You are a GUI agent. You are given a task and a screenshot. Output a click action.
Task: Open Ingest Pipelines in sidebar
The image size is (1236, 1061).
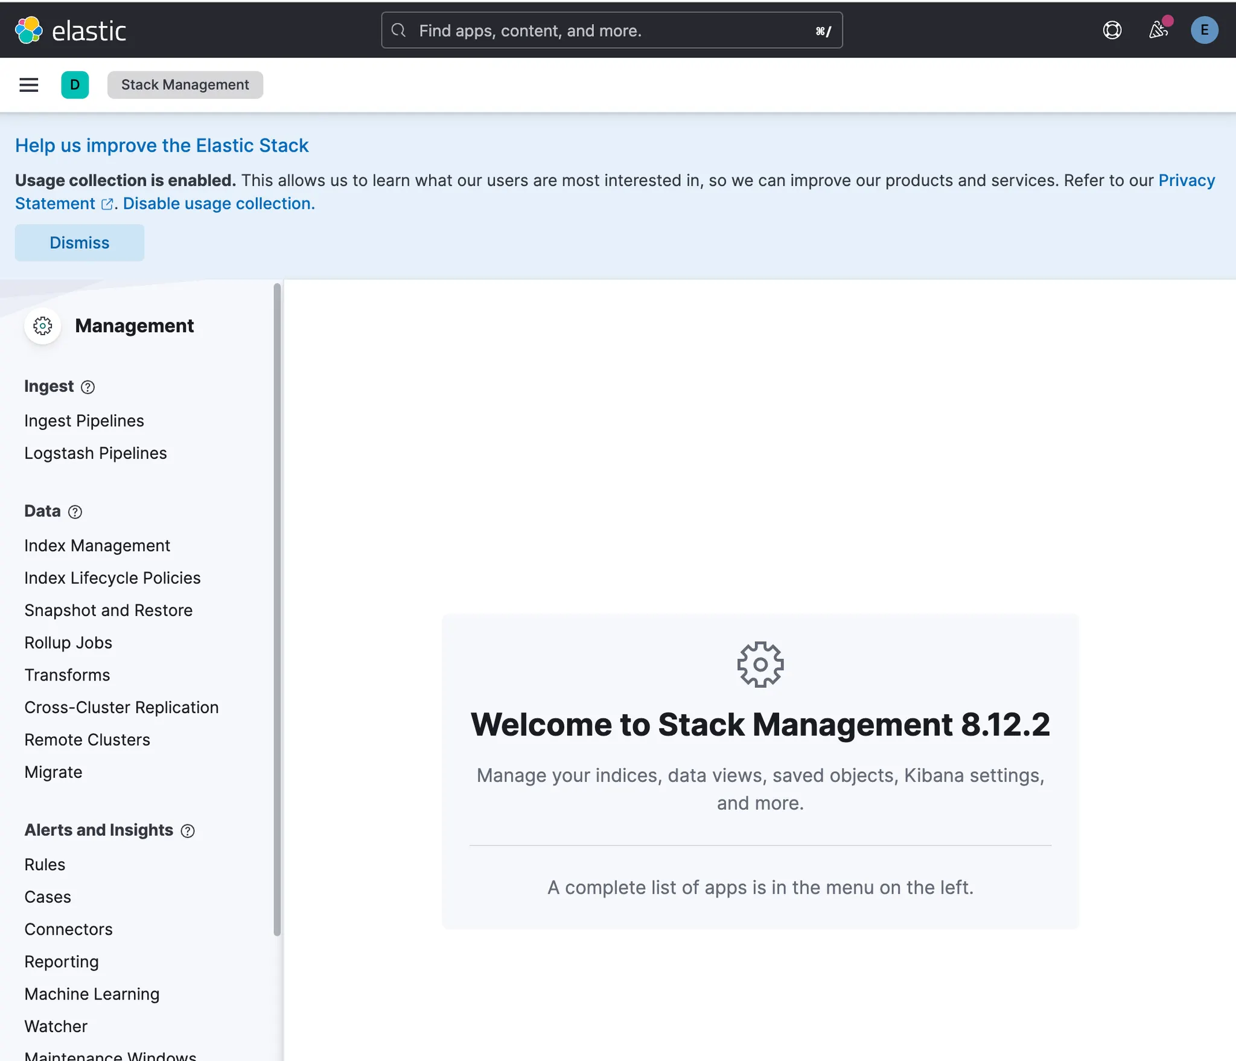[x=84, y=421]
